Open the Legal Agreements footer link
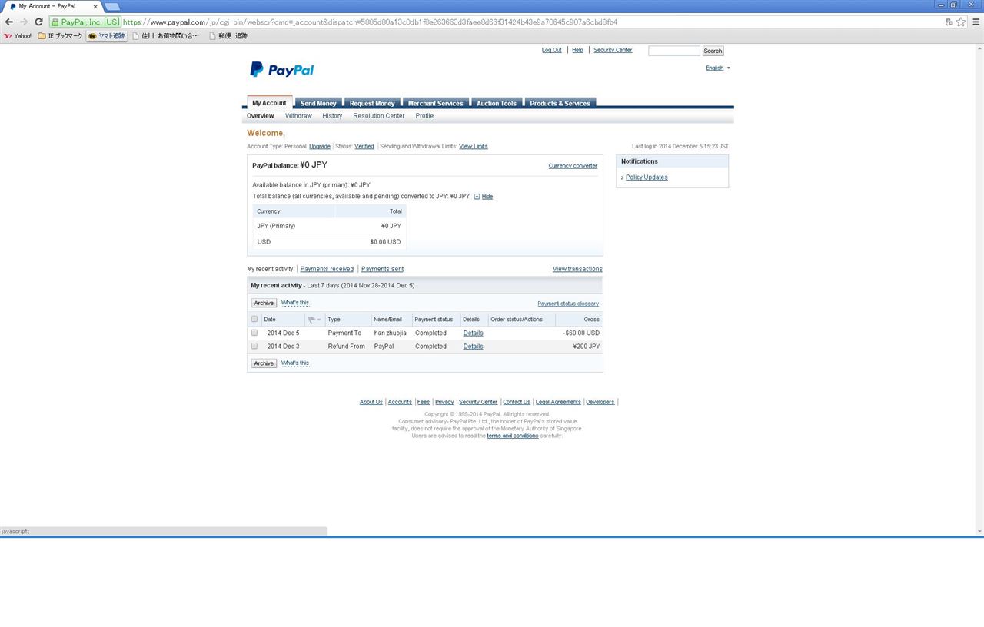This screenshot has height=627, width=984. (558, 402)
